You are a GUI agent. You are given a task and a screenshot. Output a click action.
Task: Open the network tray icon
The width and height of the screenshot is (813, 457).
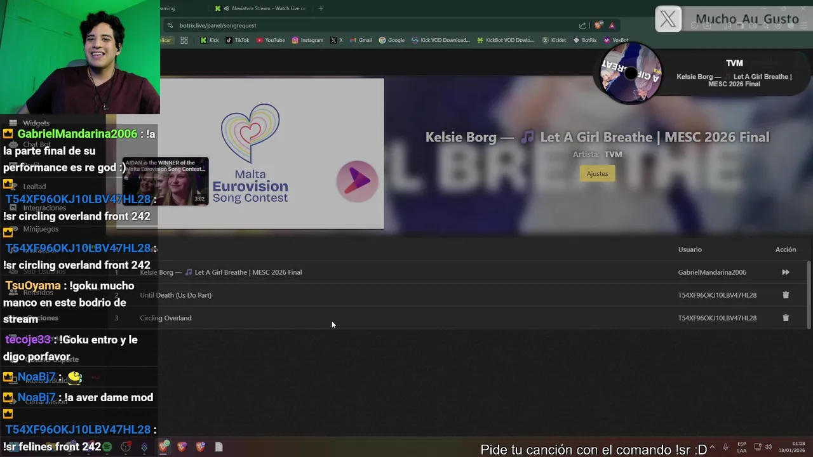(757, 447)
